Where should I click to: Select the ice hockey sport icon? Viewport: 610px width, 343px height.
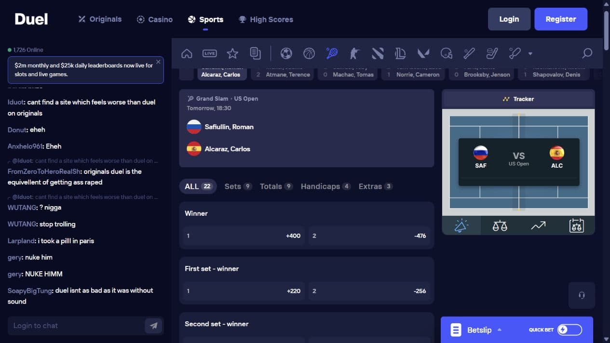pos(492,53)
